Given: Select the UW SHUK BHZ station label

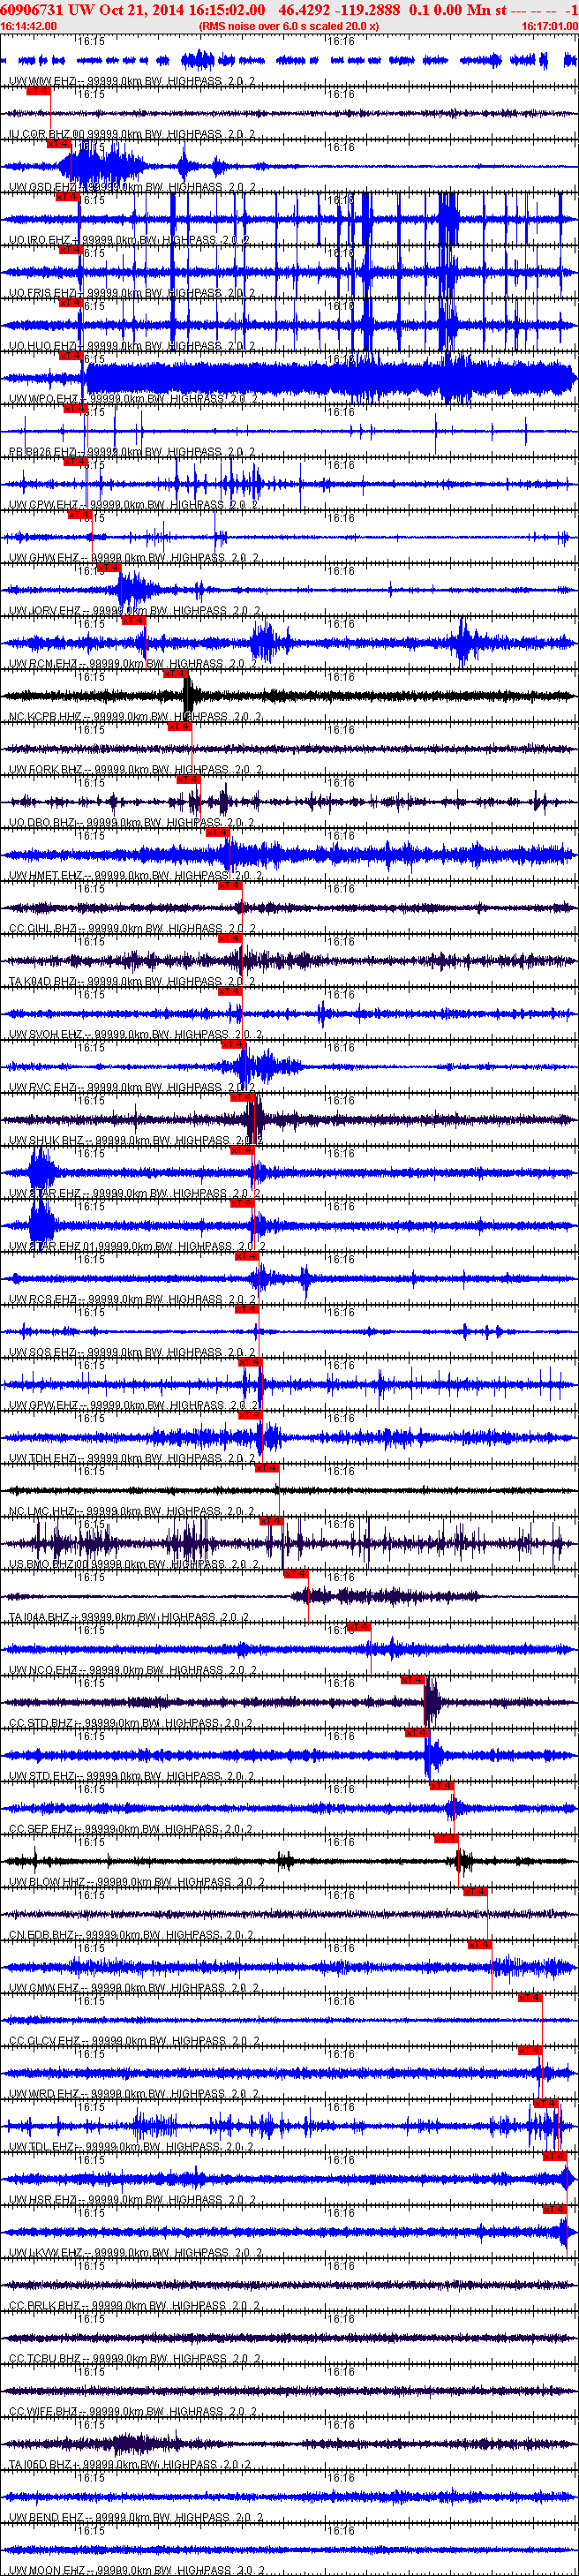Looking at the screenshot, I should click(136, 1141).
